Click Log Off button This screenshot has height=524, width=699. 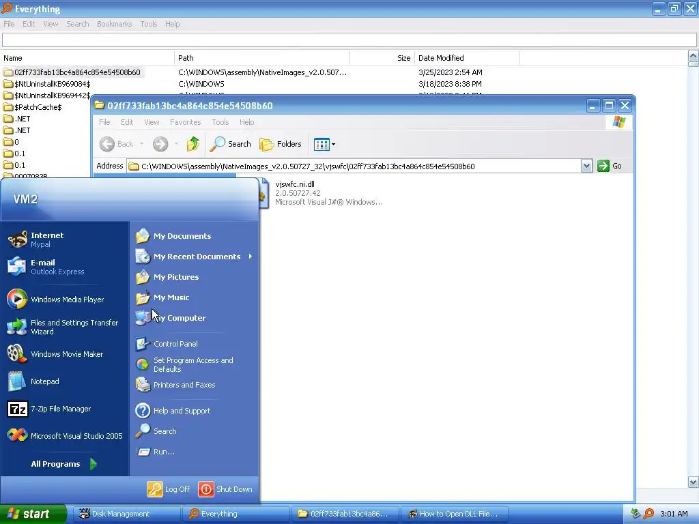click(x=169, y=489)
